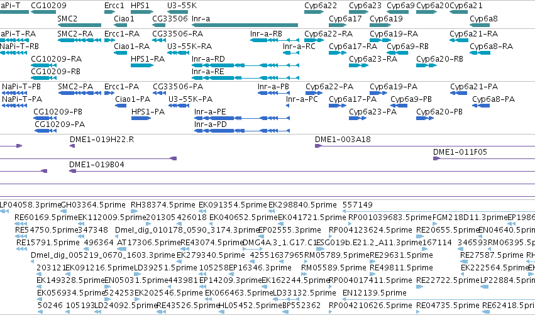535x315 pixels.
Task: Click the Ercc1 gene arrow
Action: tap(110, 12)
